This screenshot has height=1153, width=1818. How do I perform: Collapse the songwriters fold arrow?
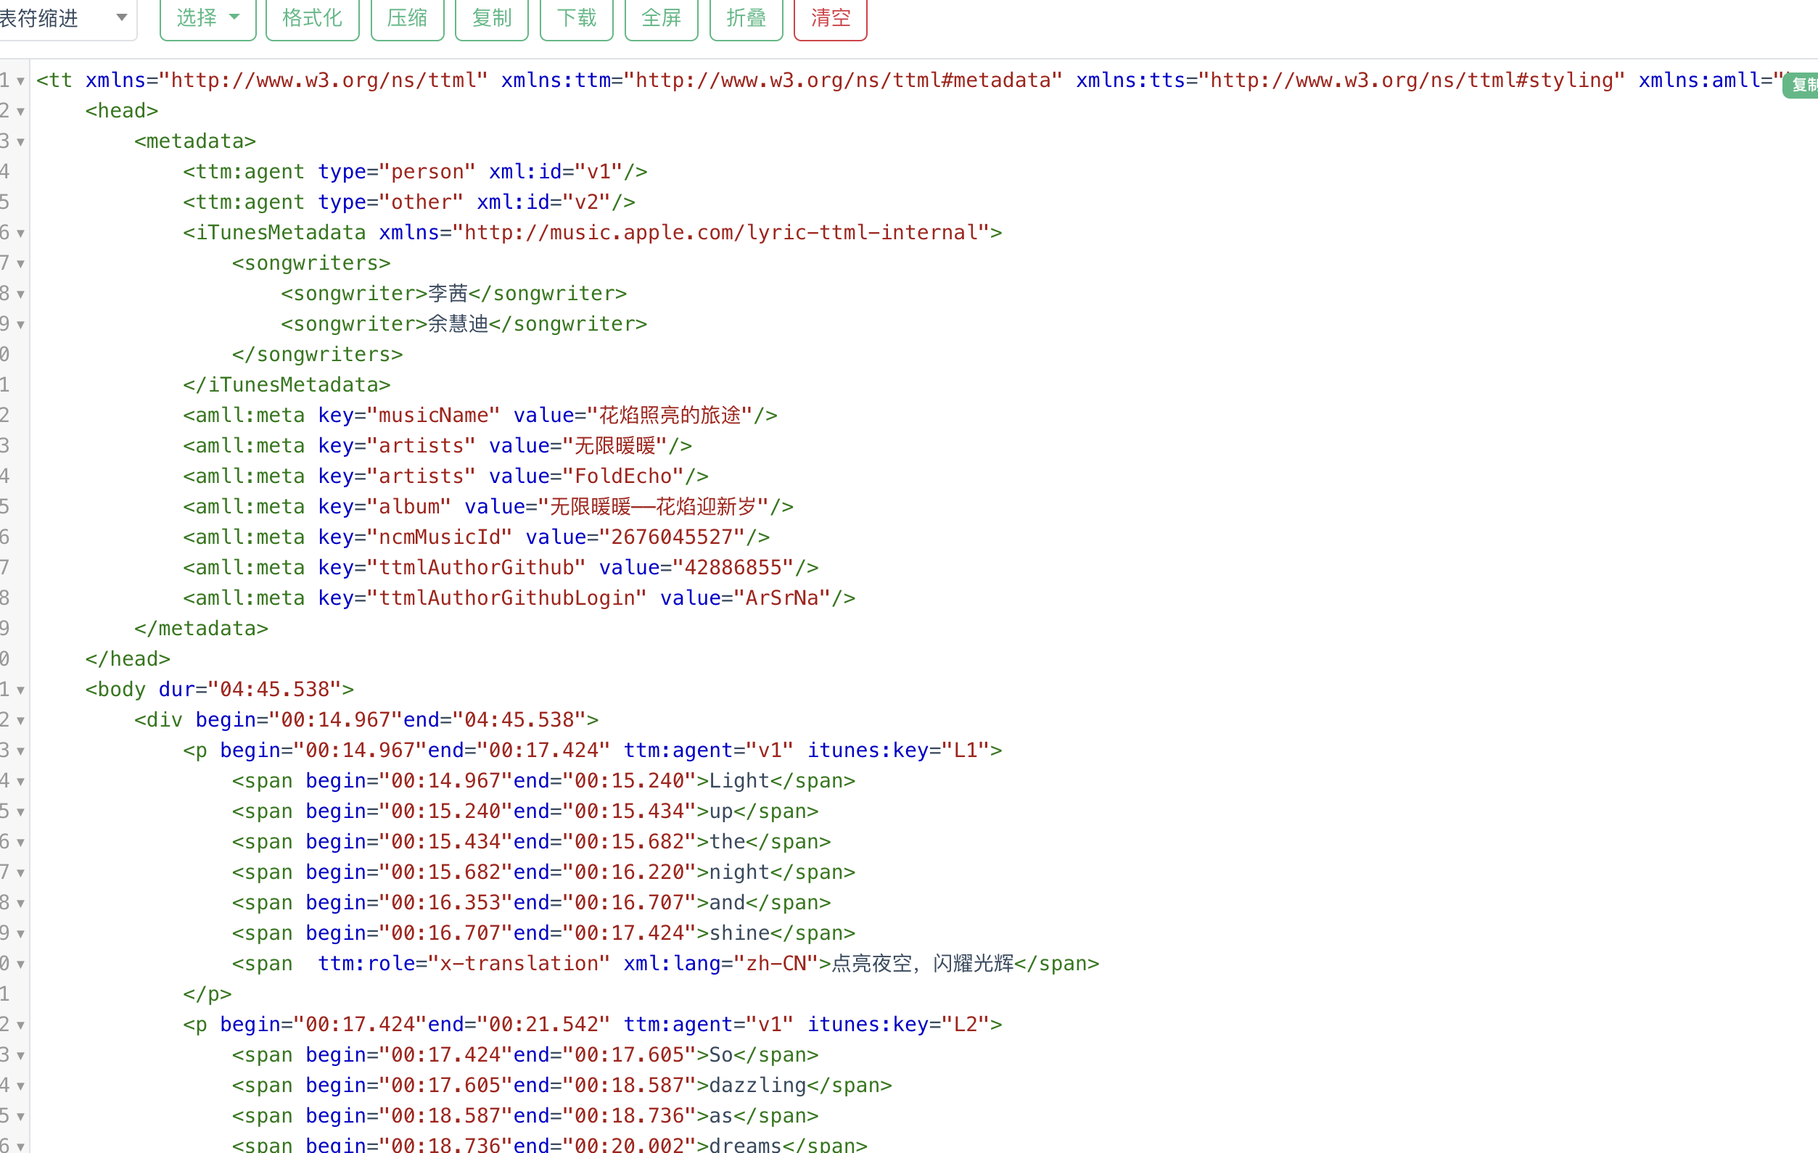coord(20,264)
